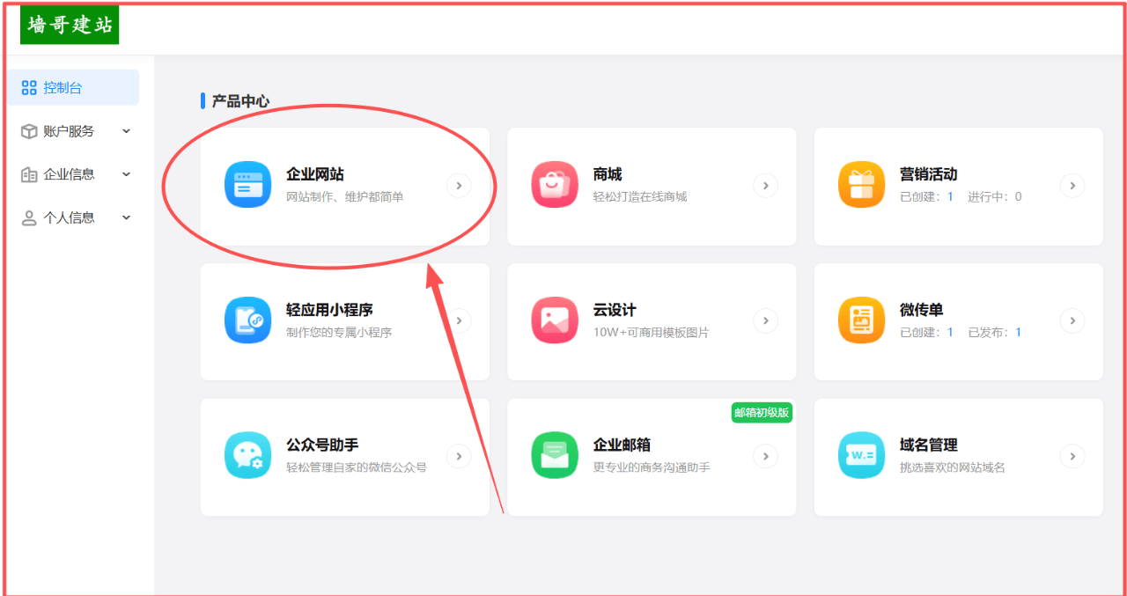Screen dimensions: 1127x596
Task: Select 控制台 in the sidebar
Action: coord(63,88)
